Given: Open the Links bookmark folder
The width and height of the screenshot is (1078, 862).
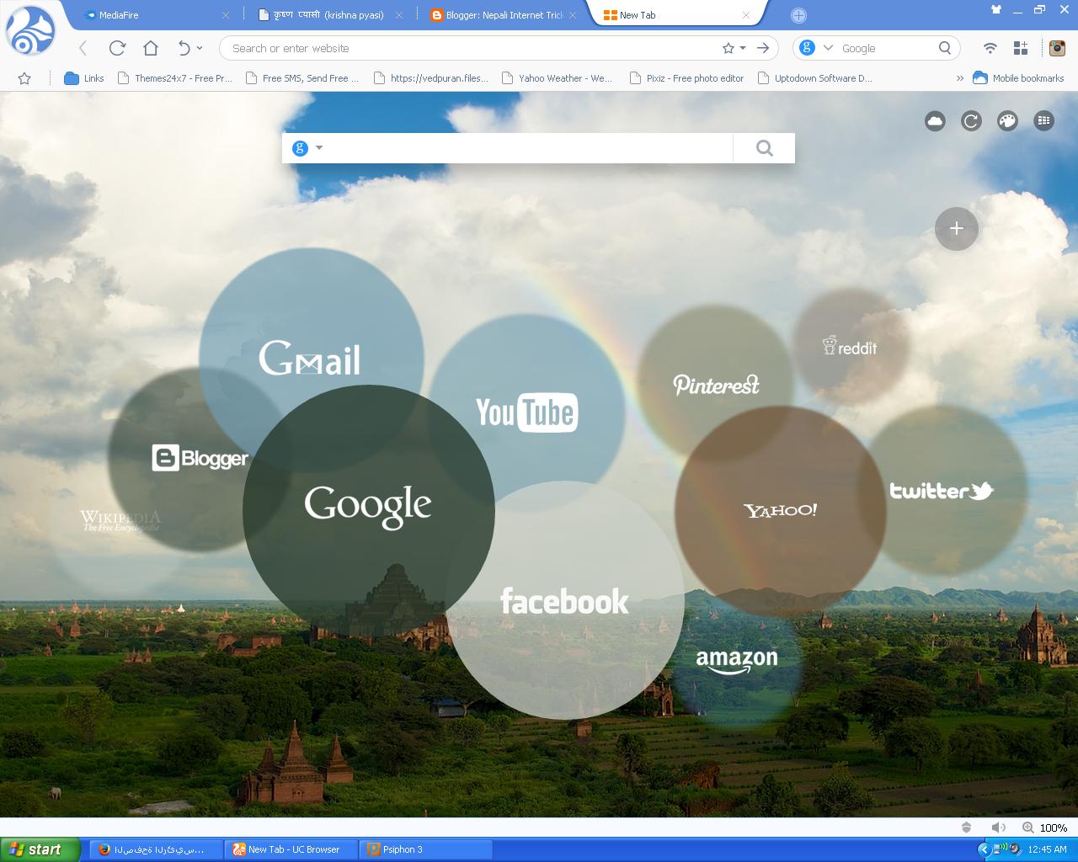Looking at the screenshot, I should point(84,78).
